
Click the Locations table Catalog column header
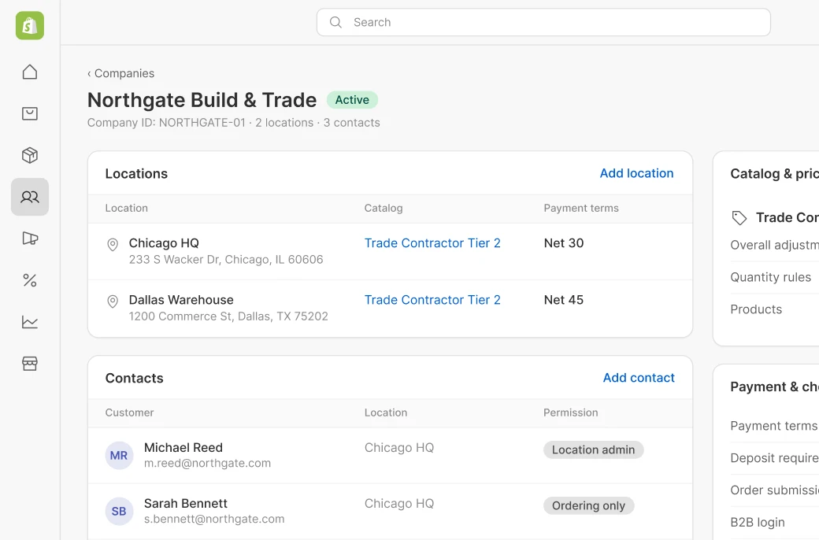pyautogui.click(x=384, y=209)
